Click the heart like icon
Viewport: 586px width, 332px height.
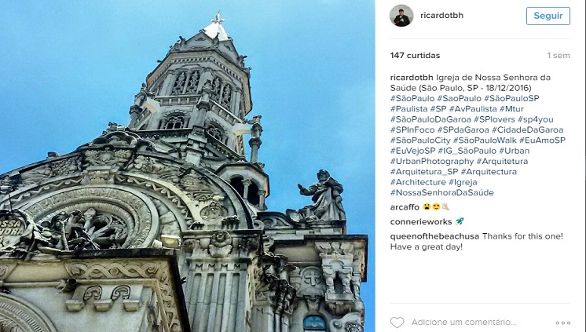tap(397, 323)
